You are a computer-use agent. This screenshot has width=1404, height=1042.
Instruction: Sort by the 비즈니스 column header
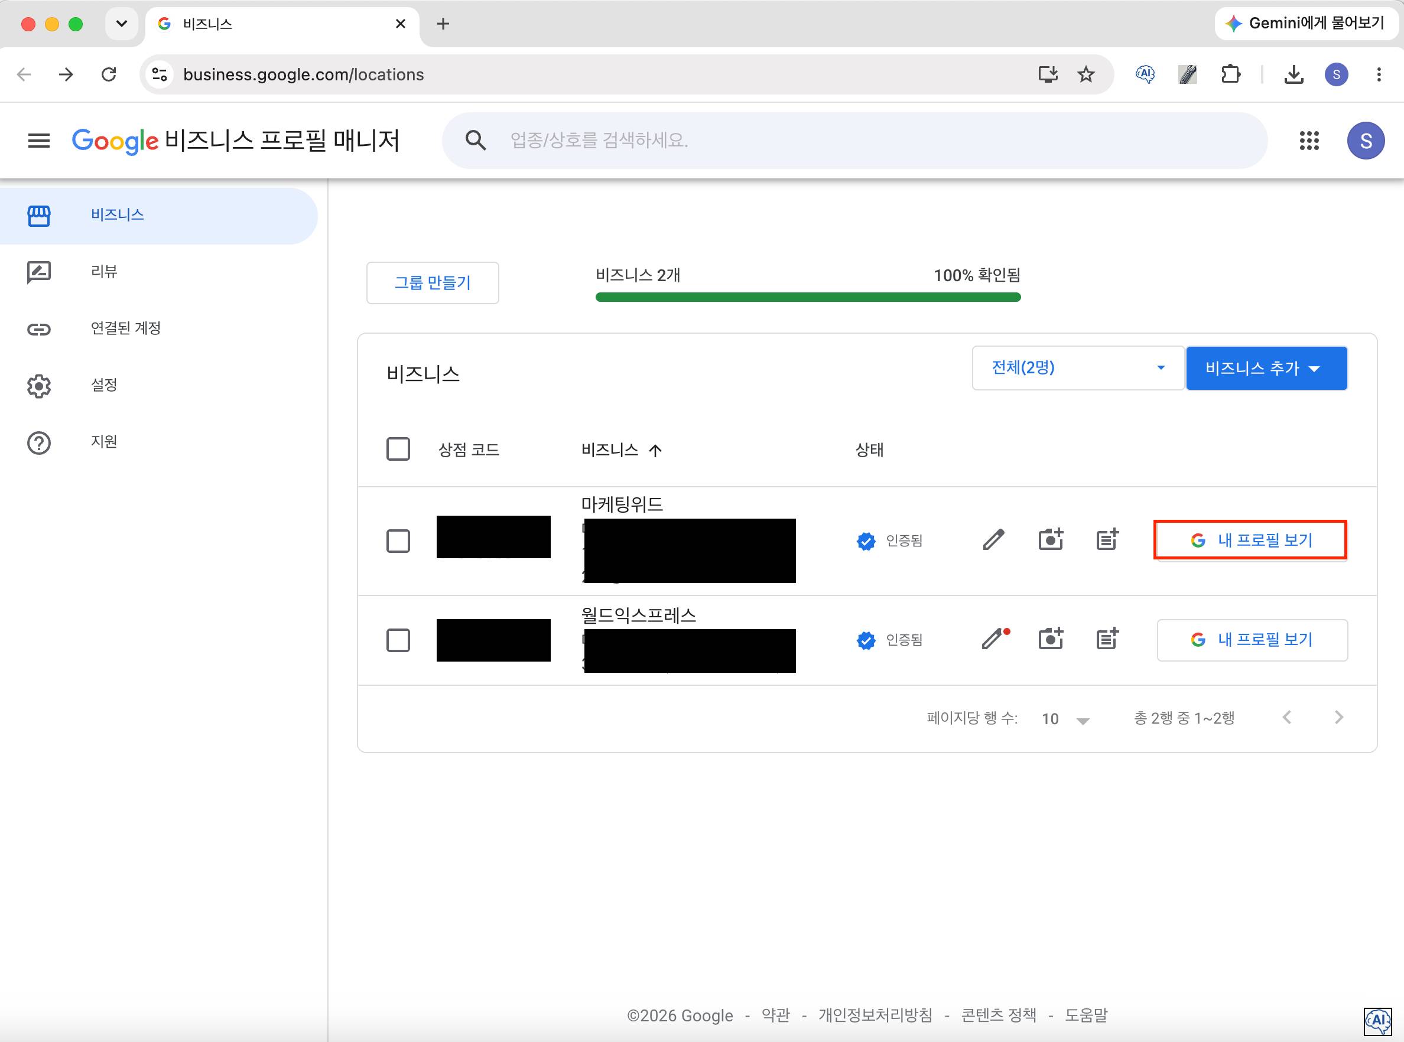621,450
